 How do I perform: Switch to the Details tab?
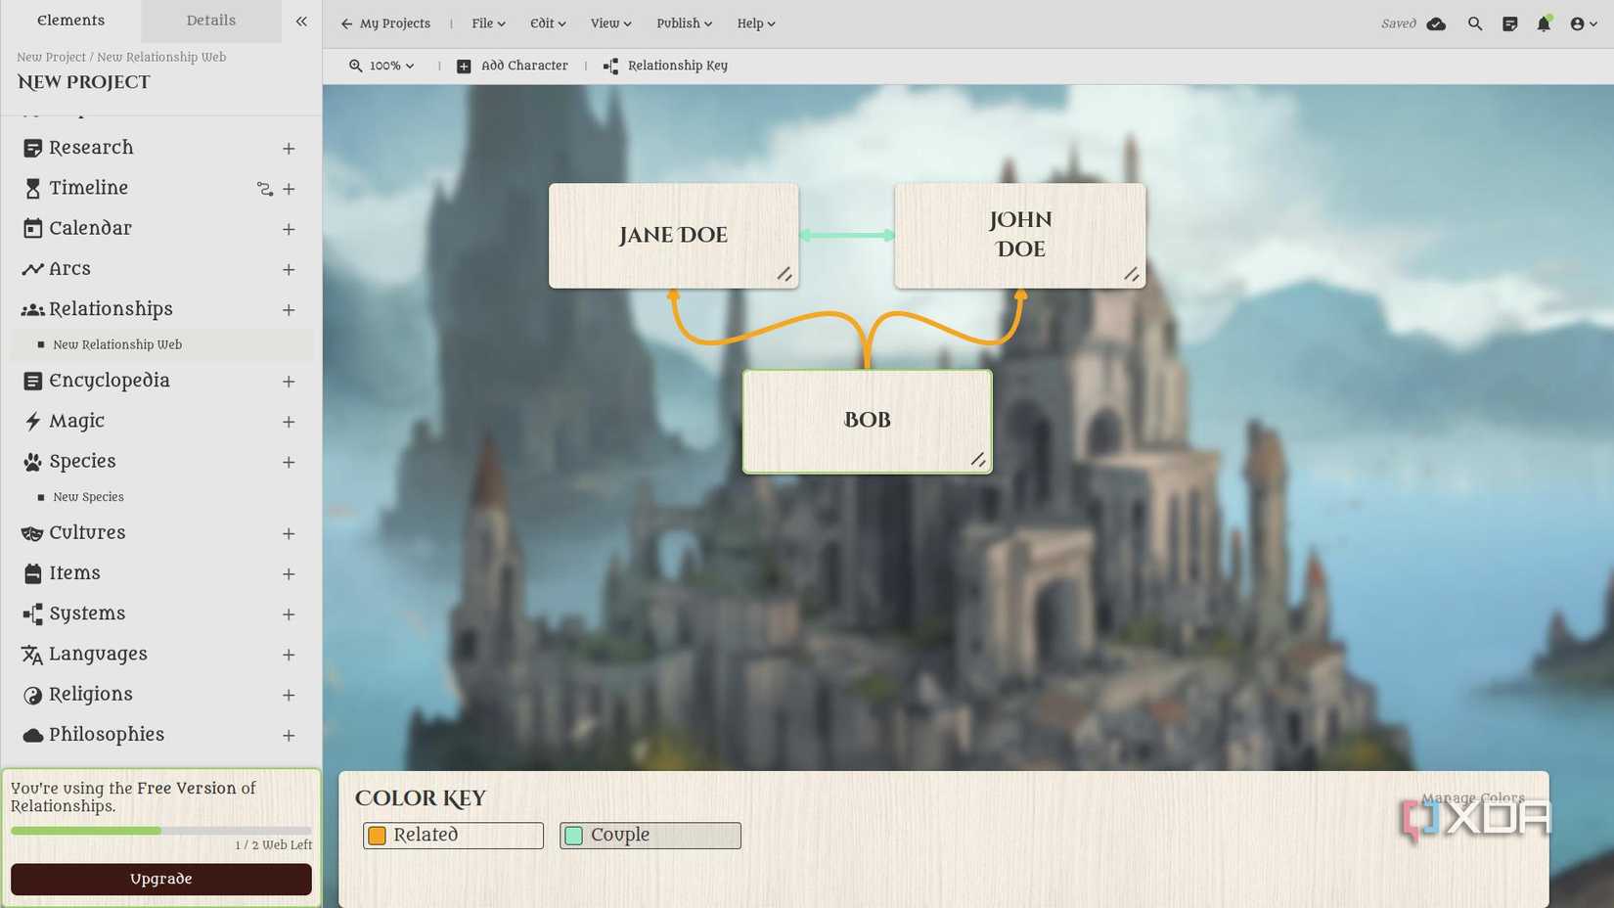pos(210,20)
